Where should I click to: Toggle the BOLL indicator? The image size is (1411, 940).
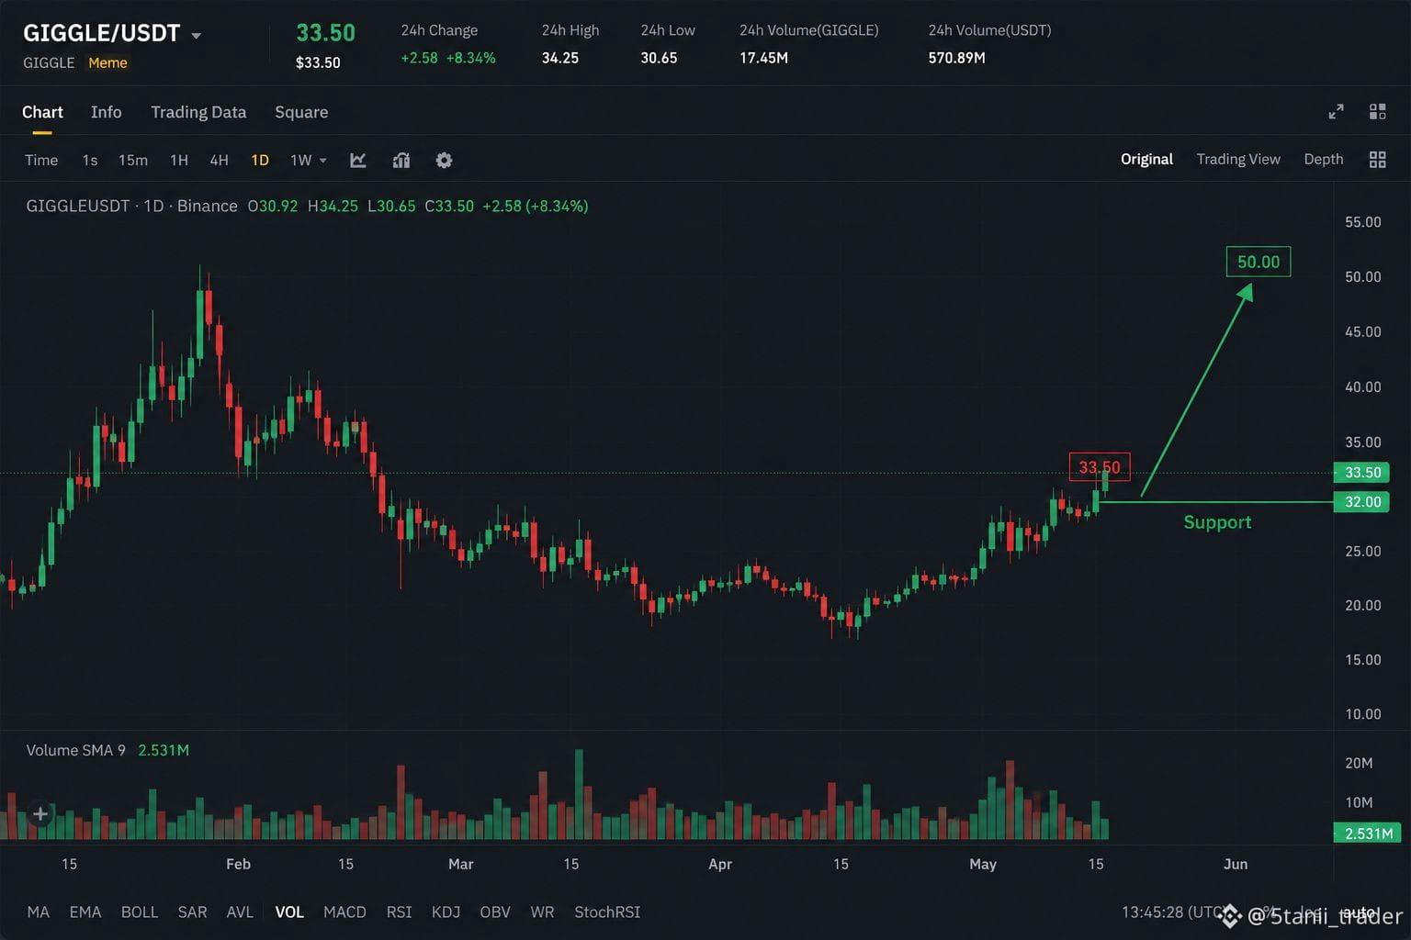140,912
